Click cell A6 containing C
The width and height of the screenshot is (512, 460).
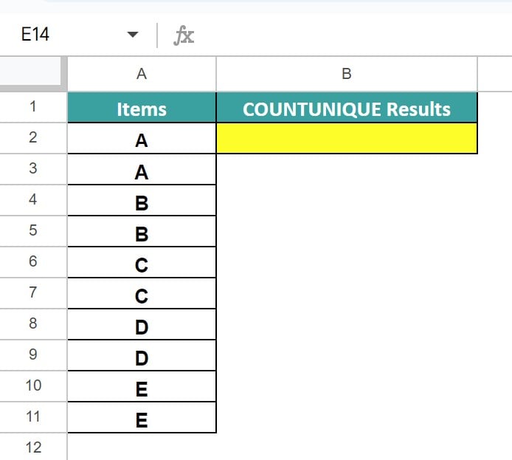point(142,262)
